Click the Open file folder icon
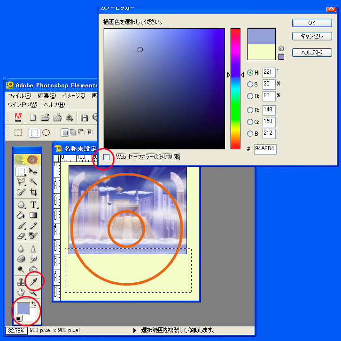The width and height of the screenshot is (341, 341). (45, 117)
